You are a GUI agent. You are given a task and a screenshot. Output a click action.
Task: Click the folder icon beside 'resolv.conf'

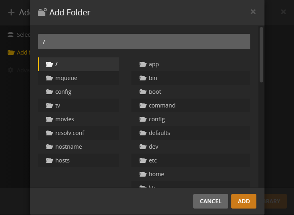(49, 133)
